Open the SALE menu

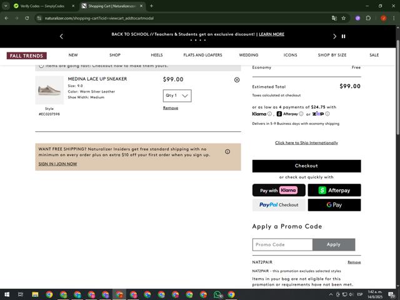click(x=374, y=55)
